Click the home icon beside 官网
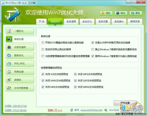This screenshot has height=116, width=147. tap(72, 110)
